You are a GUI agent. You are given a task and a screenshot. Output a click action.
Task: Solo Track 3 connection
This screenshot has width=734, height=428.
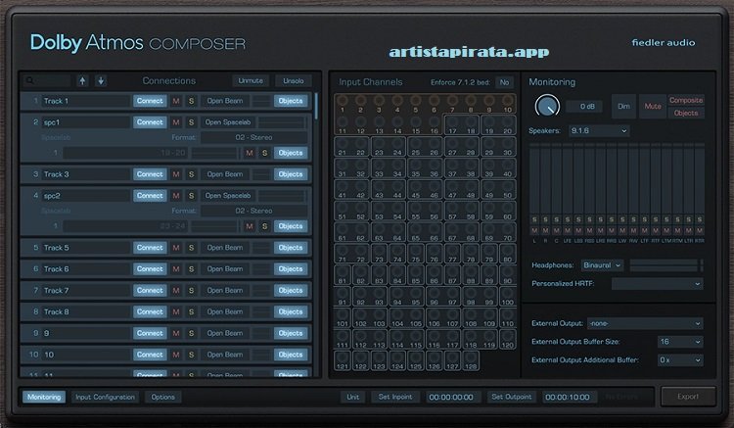pyautogui.click(x=191, y=174)
